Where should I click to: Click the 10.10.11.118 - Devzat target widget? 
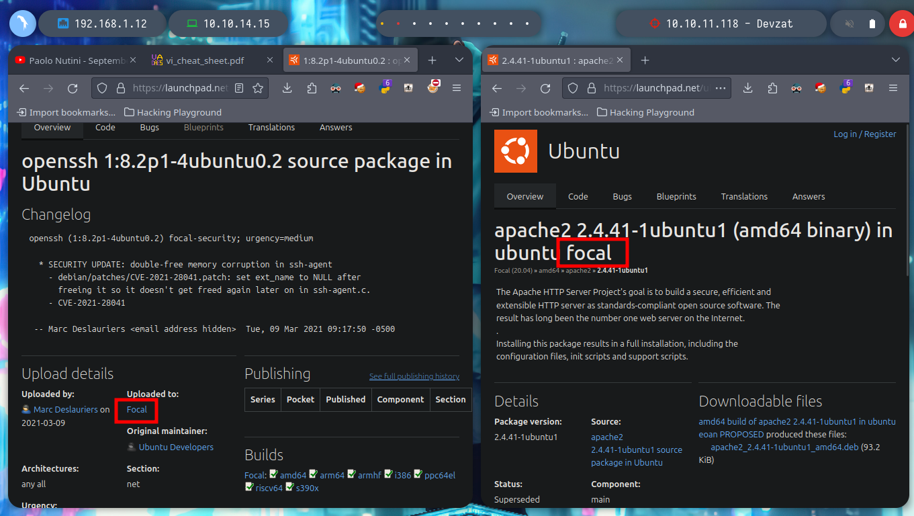click(722, 24)
